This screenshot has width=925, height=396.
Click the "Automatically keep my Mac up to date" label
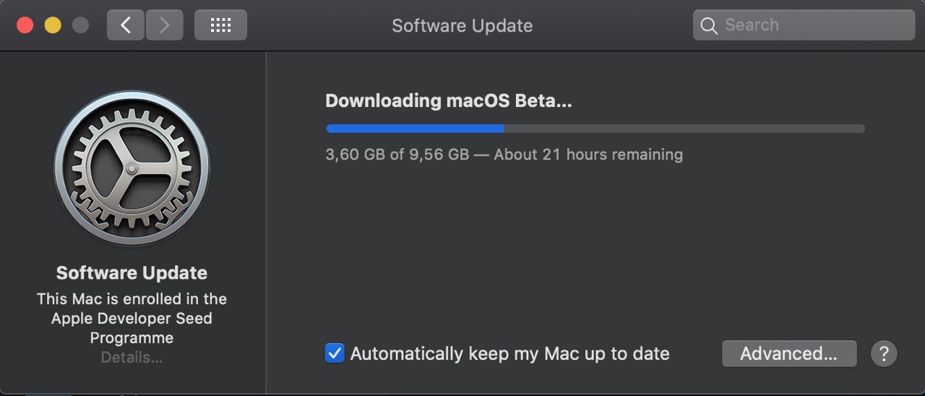click(x=510, y=354)
